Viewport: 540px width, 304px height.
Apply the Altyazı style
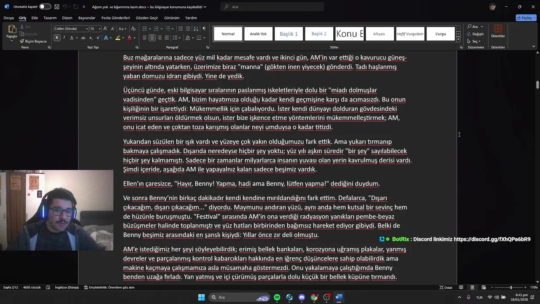[379, 34]
